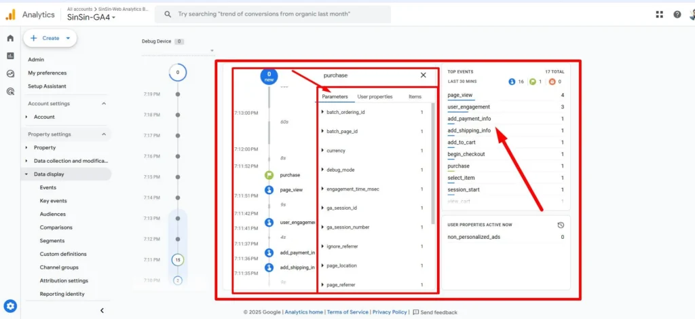
Task: Expand the currency parameter
Action: 322,151
